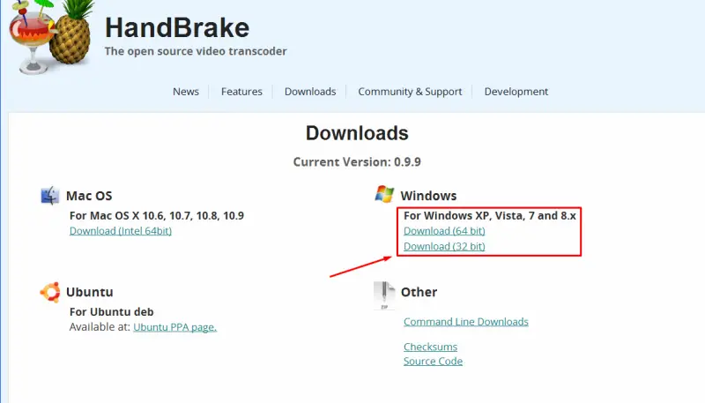
Task: Open Community & Support menu item
Action: (x=410, y=92)
